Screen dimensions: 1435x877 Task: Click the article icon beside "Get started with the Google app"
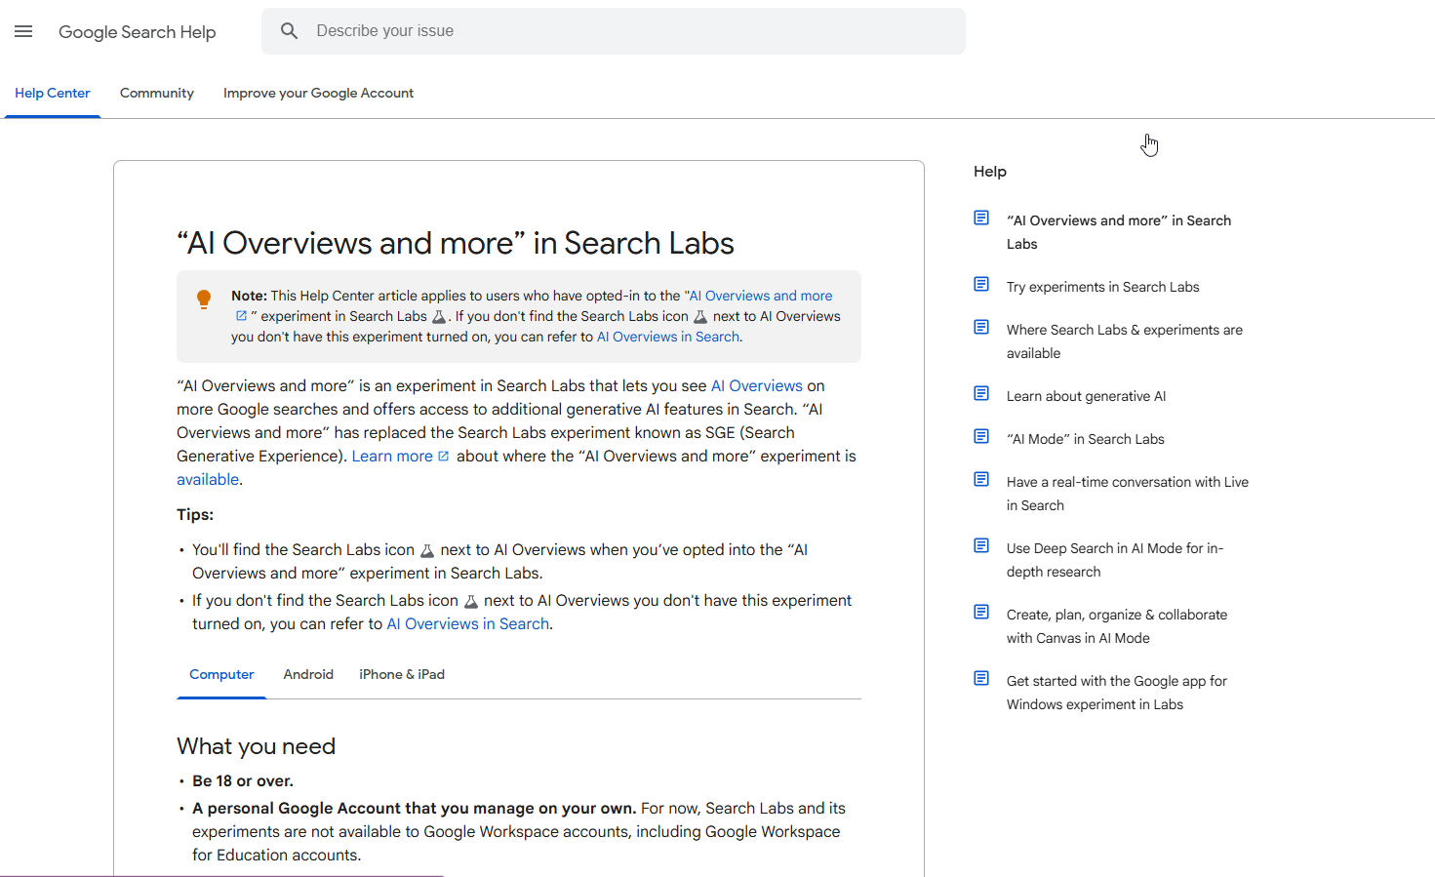click(x=981, y=678)
